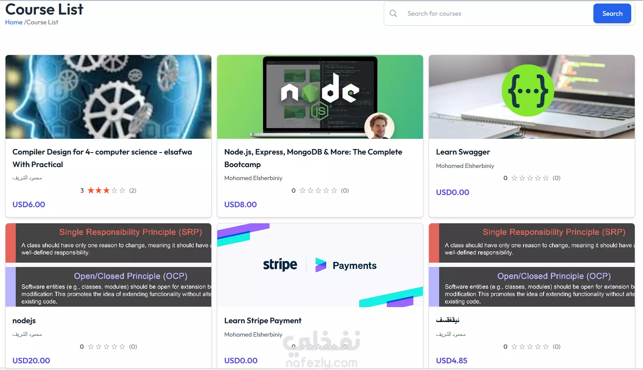Focus the Search for courses field
This screenshot has width=643, height=370.
497,13
